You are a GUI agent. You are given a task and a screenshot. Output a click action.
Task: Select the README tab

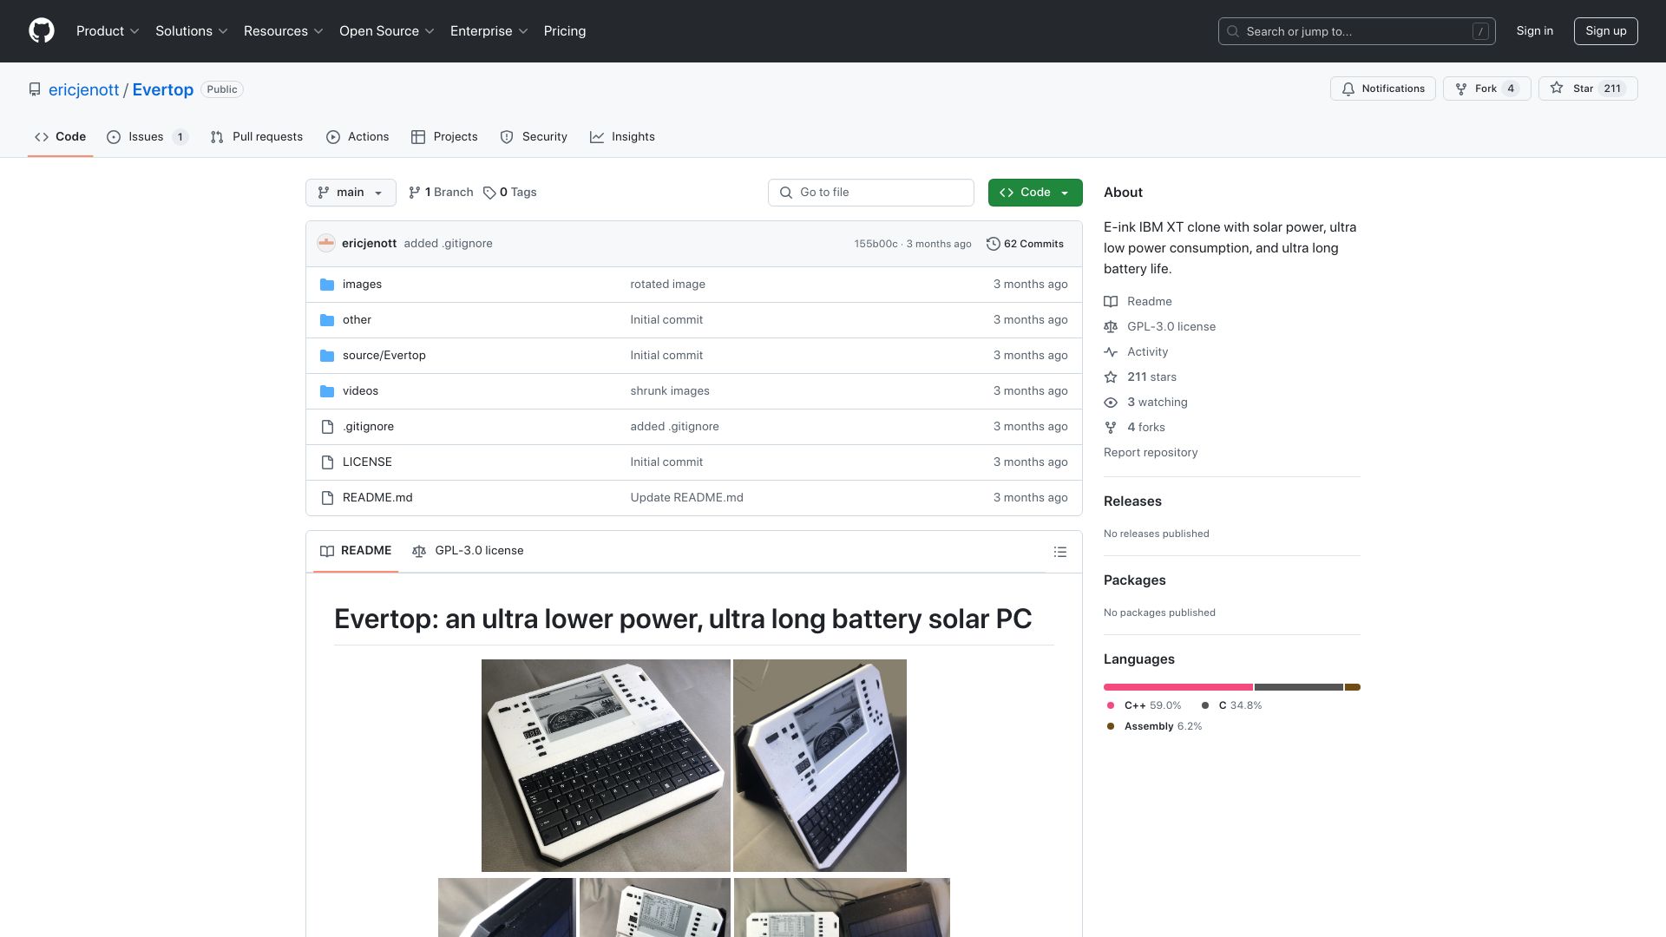click(x=356, y=552)
